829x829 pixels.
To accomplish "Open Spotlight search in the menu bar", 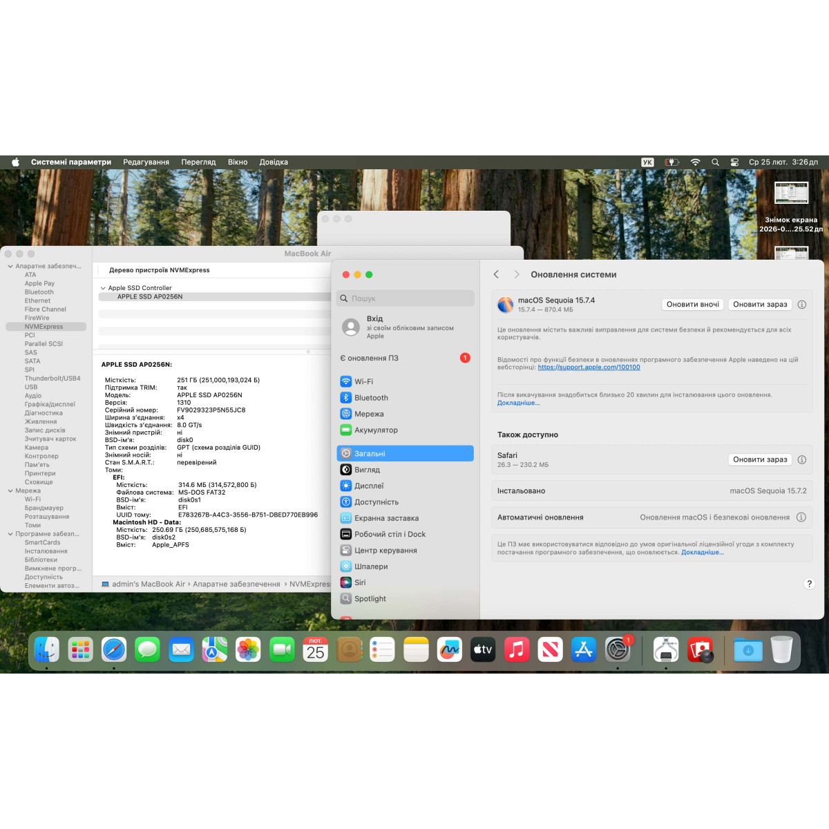I will pyautogui.click(x=715, y=162).
